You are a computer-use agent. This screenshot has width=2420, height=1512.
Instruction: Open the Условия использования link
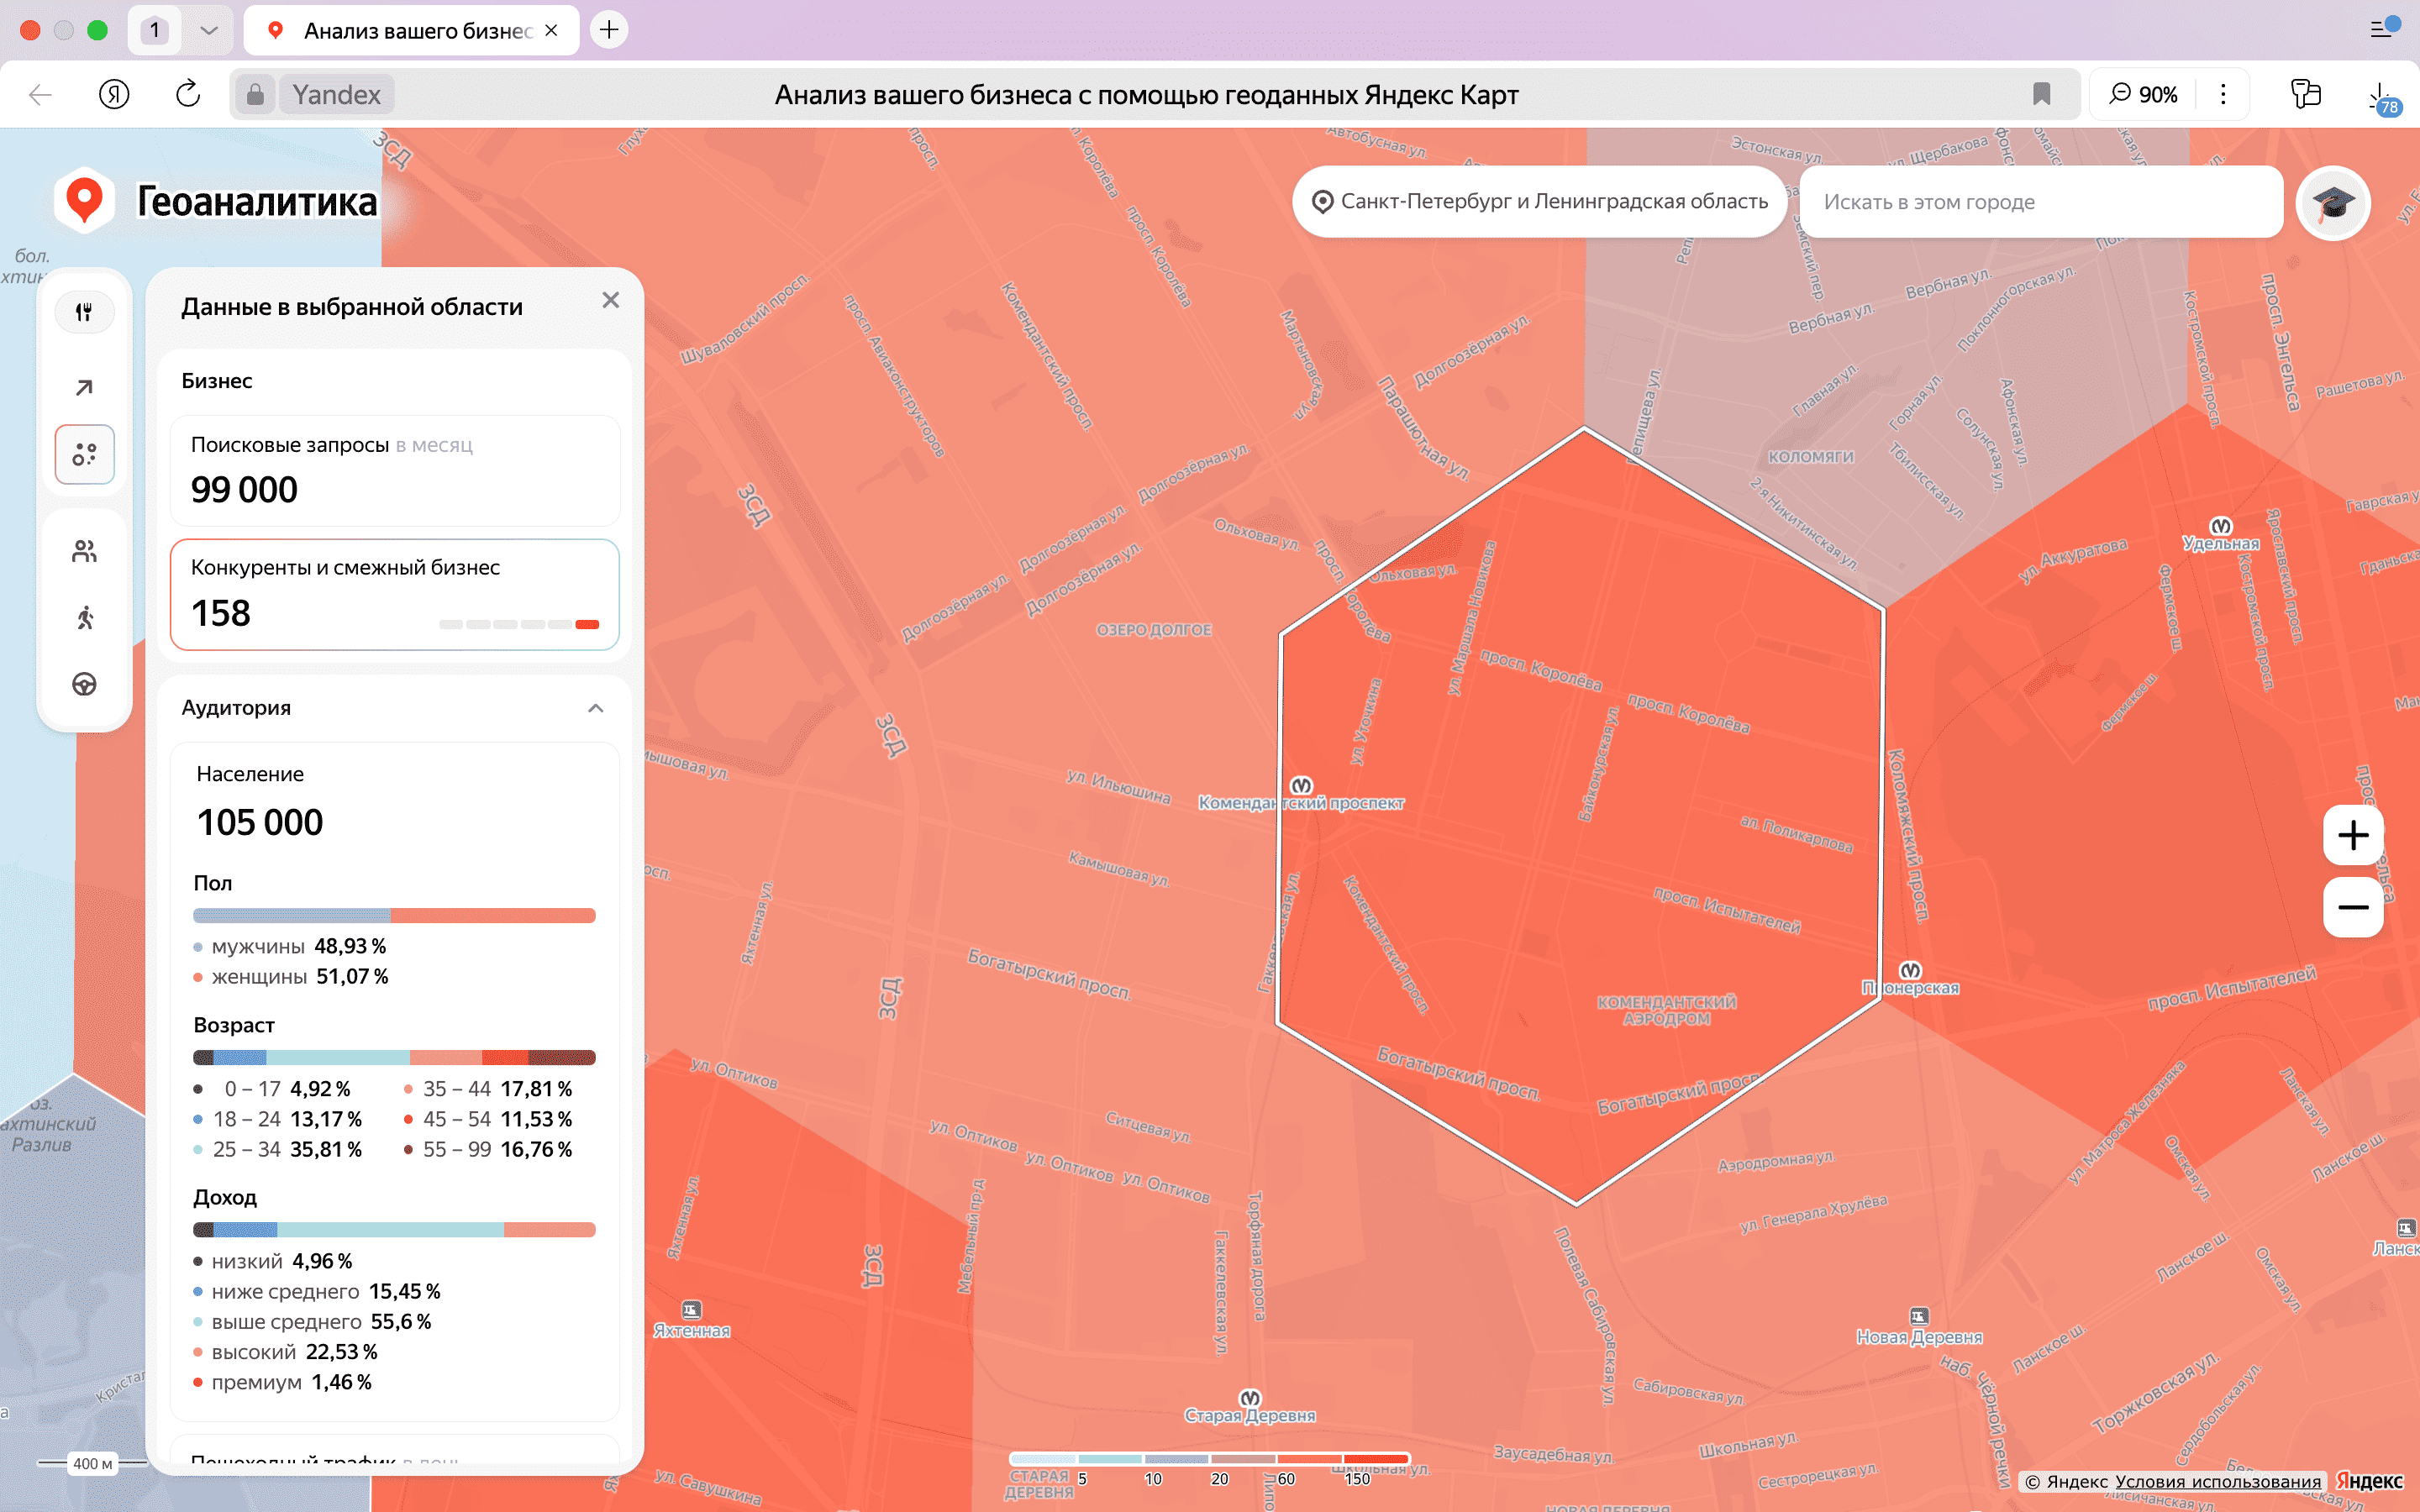pos(2217,1481)
